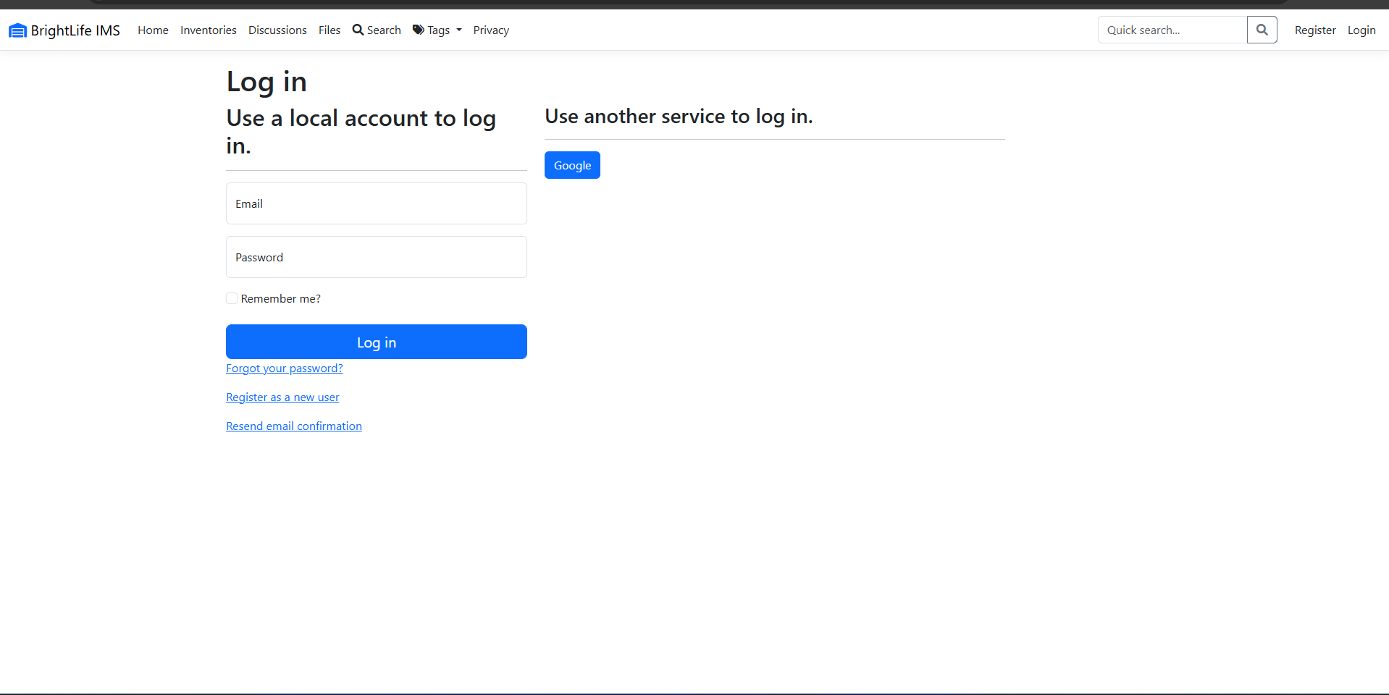
Task: Open the Home menu item
Action: (x=153, y=30)
